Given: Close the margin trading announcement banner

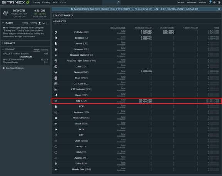Looking at the screenshot, I should [219, 9].
